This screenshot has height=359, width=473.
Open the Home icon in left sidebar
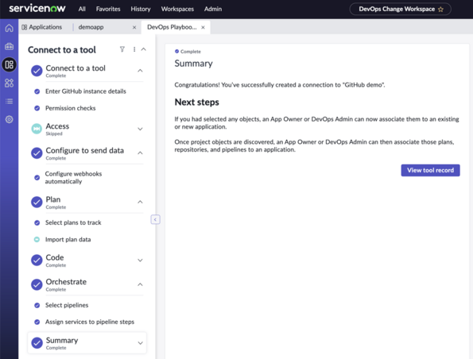point(9,28)
